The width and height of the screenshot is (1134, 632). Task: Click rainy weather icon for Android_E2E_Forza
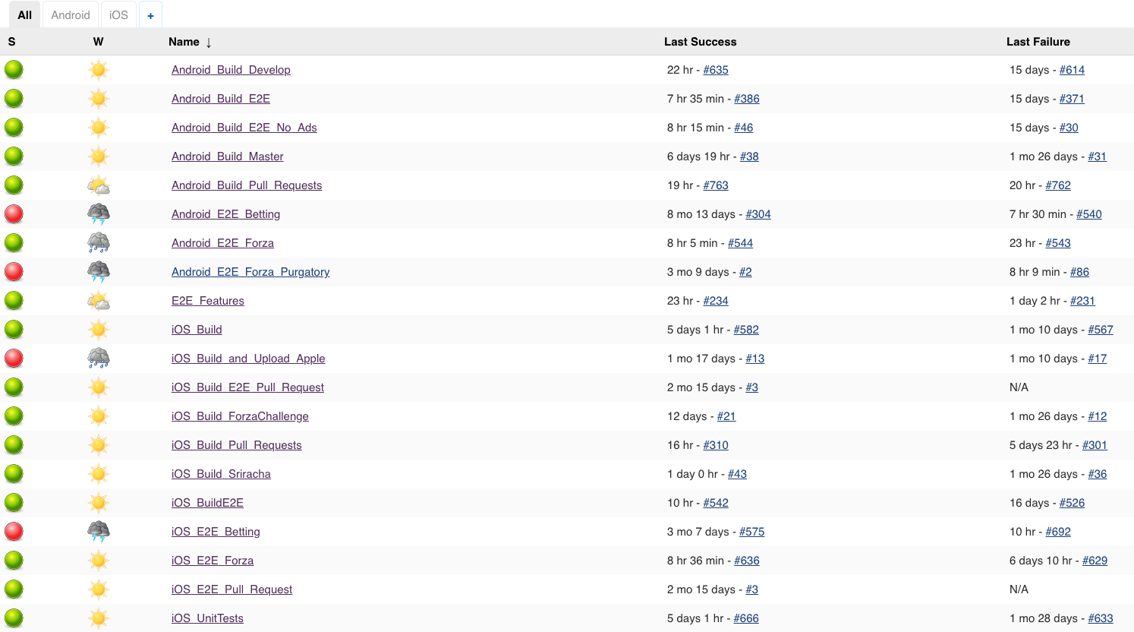98,243
